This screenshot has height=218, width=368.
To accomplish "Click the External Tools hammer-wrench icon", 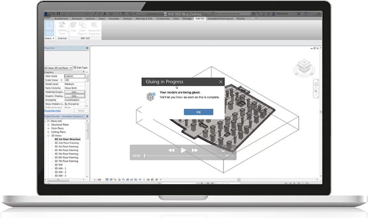I will point(62,25).
